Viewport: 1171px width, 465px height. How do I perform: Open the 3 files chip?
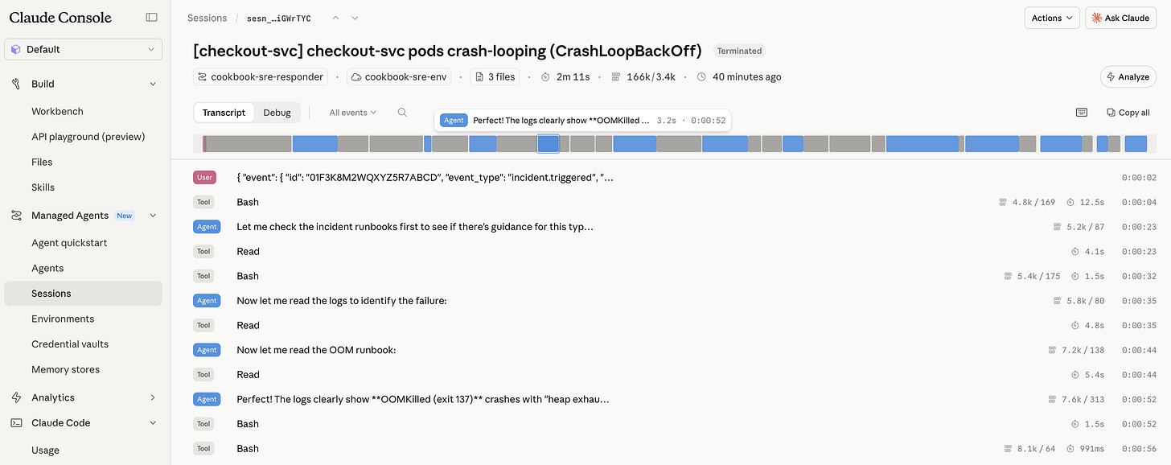[496, 76]
